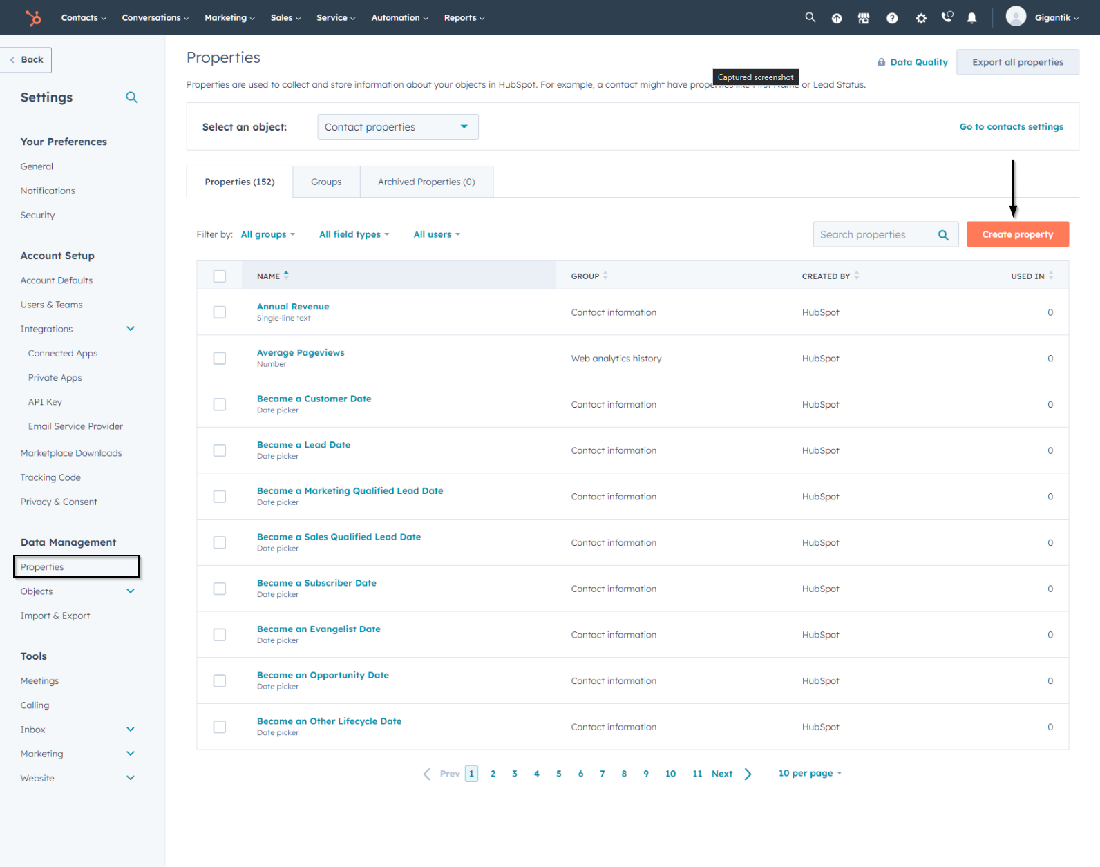Open Import & Export in sidebar
The height and width of the screenshot is (867, 1100).
click(x=55, y=616)
